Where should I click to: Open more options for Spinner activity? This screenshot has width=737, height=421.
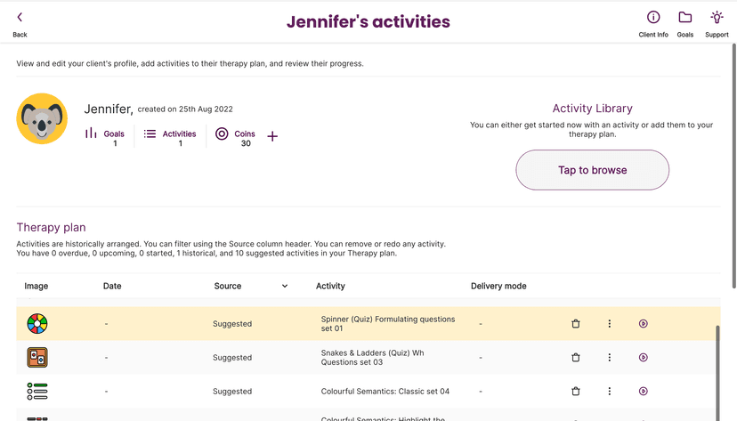tap(610, 324)
